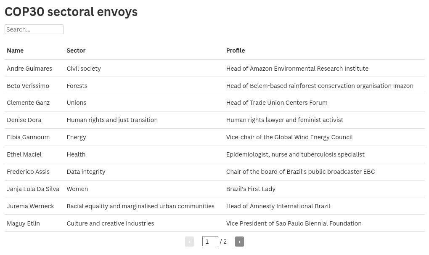Click Ethel Maciel Health cell
The image size is (429, 255).
click(76, 154)
